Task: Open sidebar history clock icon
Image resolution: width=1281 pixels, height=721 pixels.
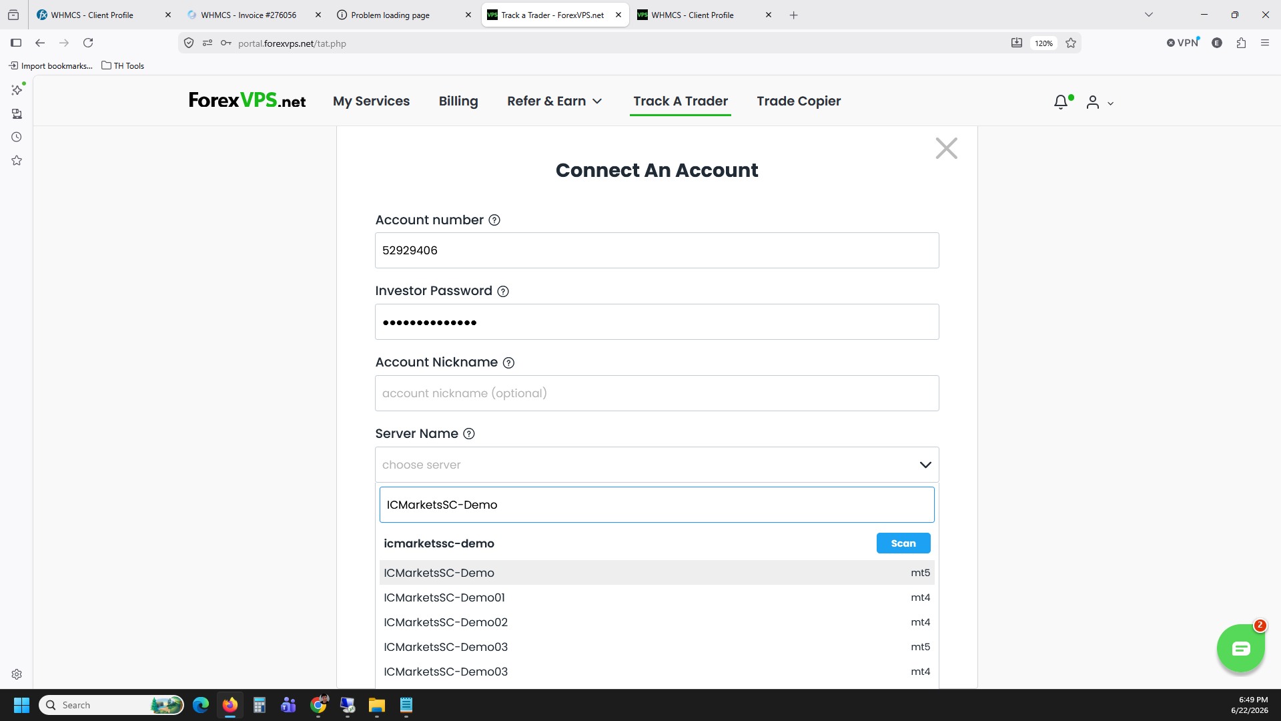Action: [x=17, y=137]
